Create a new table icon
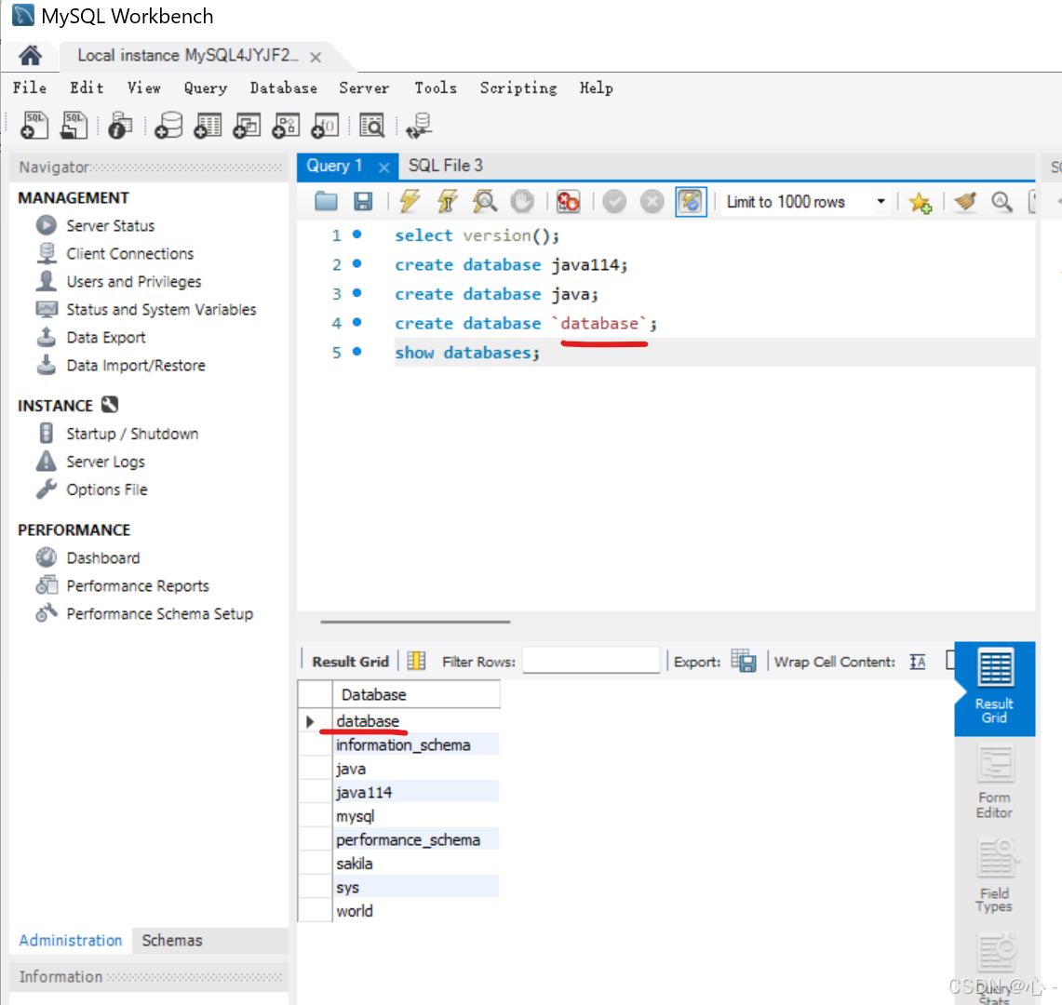Image resolution: width=1062 pixels, height=1005 pixels. click(x=208, y=126)
